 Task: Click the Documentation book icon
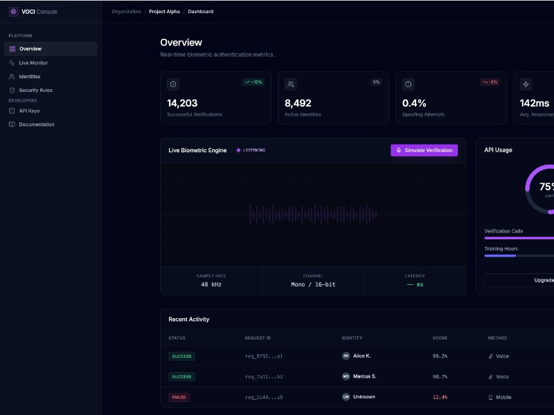(x=12, y=124)
